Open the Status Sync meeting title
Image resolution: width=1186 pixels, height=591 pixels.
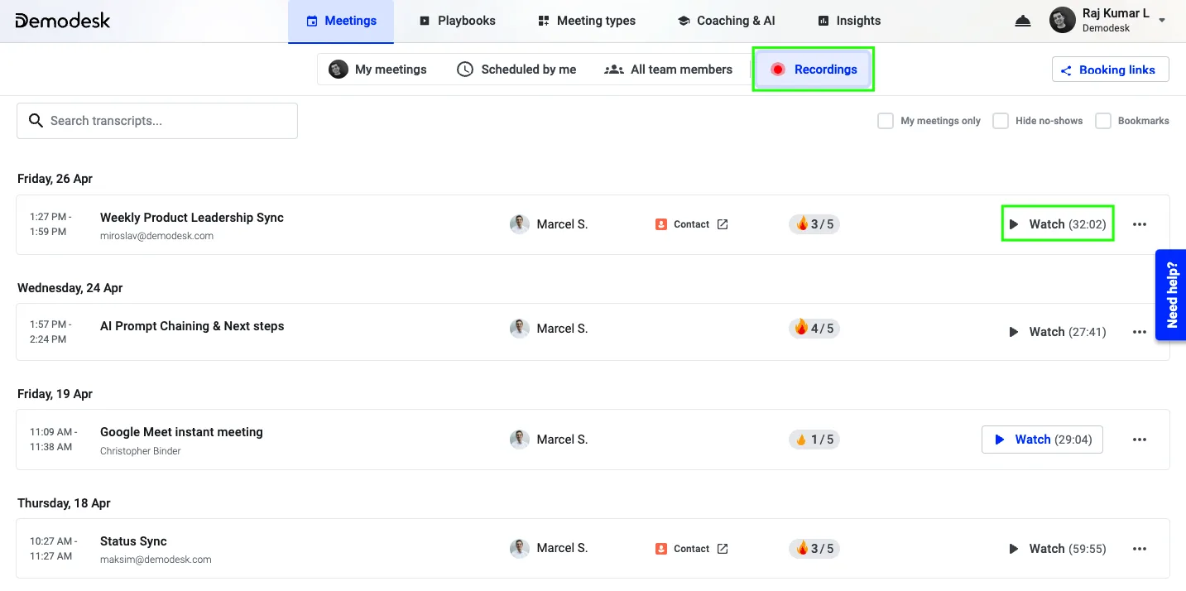(x=133, y=541)
